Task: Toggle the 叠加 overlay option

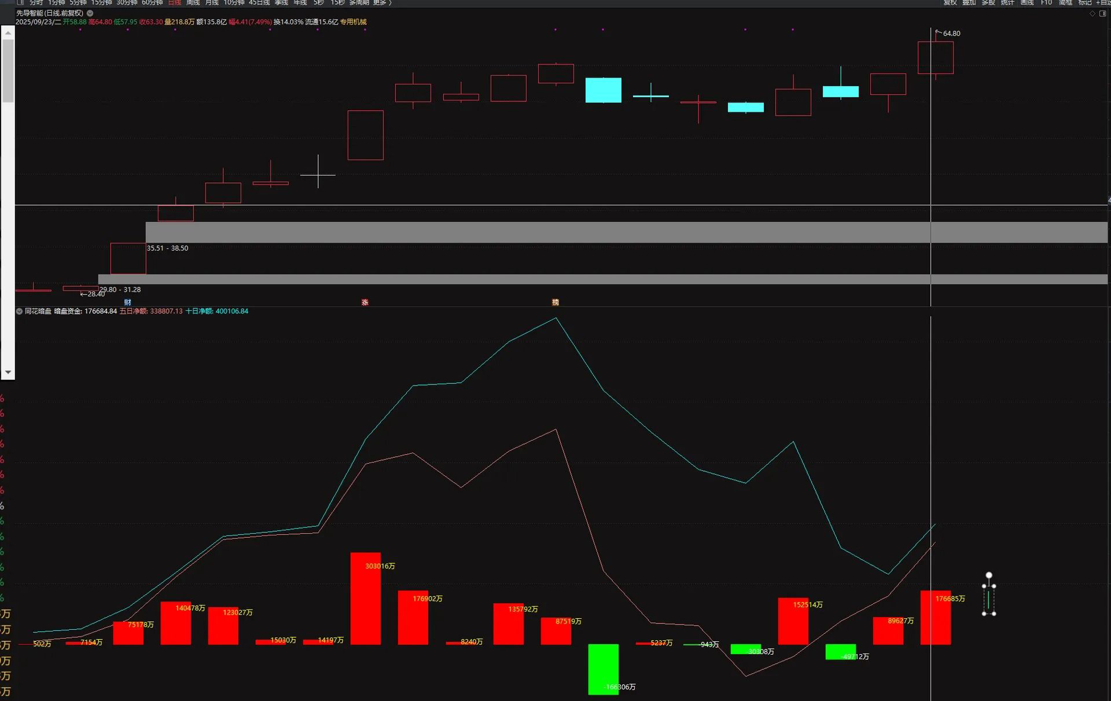Action: click(969, 2)
